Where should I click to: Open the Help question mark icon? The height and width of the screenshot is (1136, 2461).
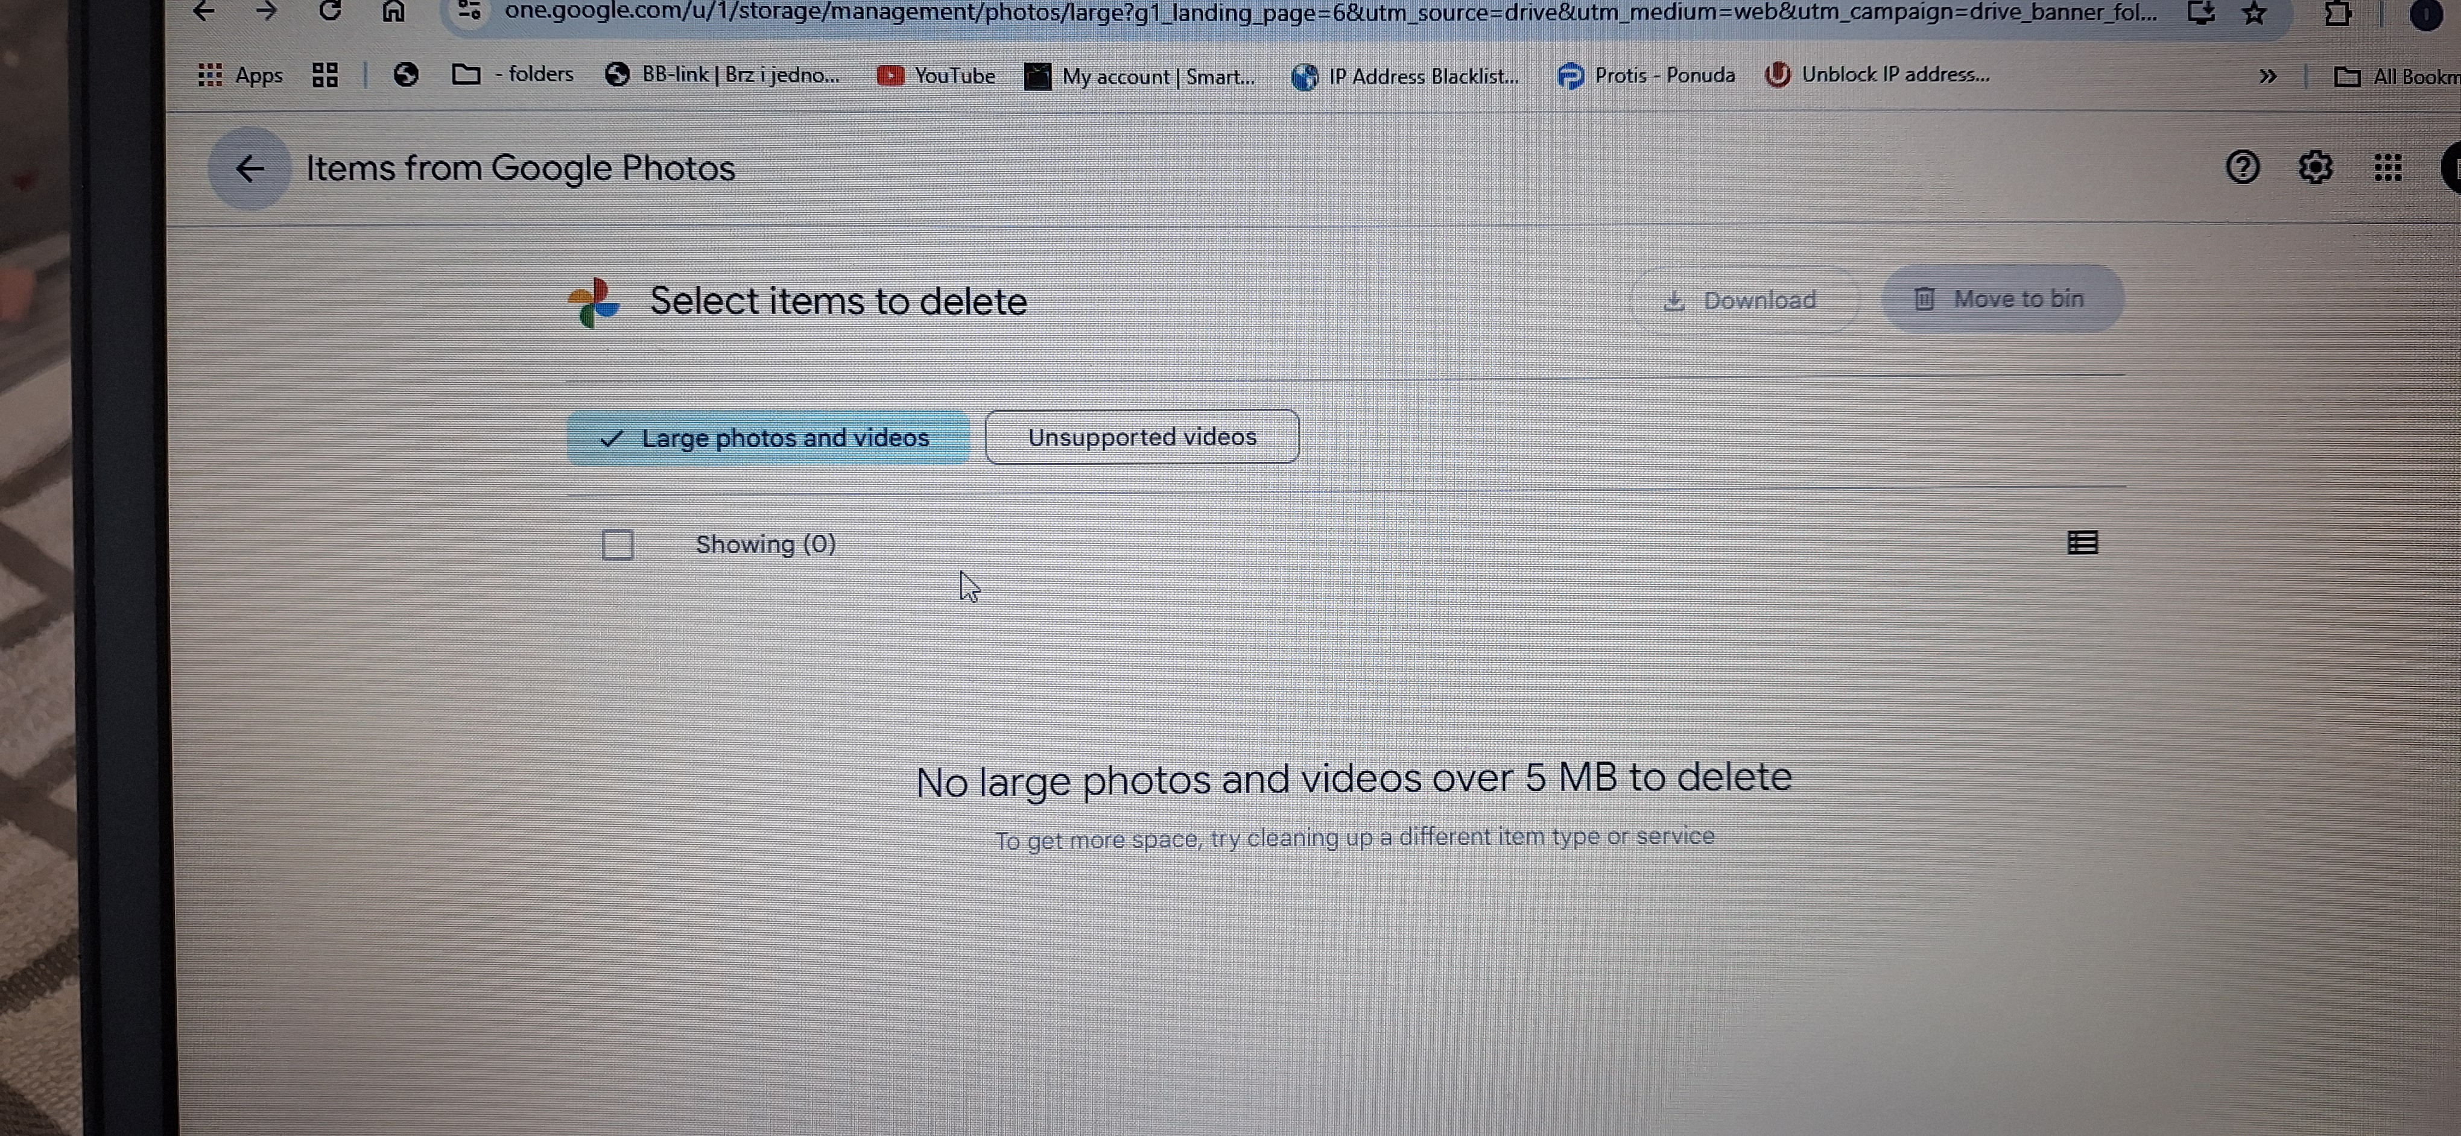[x=2242, y=167]
